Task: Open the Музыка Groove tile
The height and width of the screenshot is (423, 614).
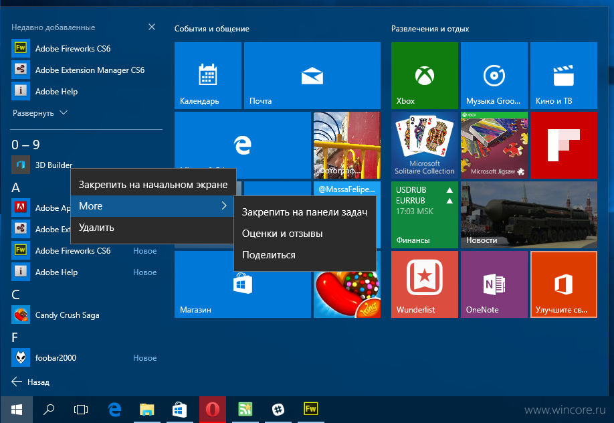Action: [x=494, y=76]
